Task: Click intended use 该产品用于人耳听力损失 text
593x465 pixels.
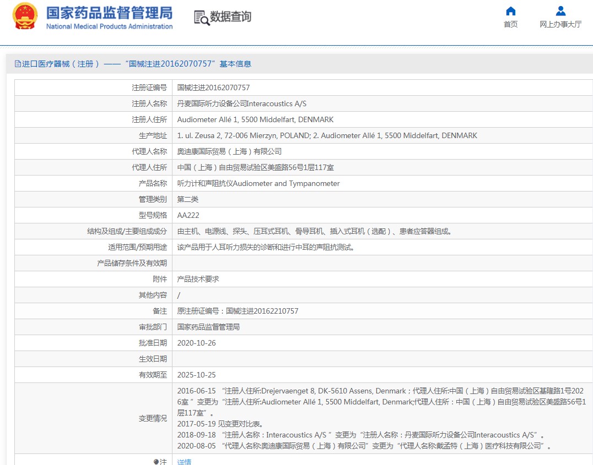Action: (266, 248)
